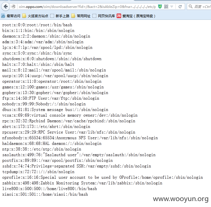Image resolution: width=211 pixels, height=207 pixels.
Task: Click the line starting 'saslauth:x:499:76'
Action: 79,155
